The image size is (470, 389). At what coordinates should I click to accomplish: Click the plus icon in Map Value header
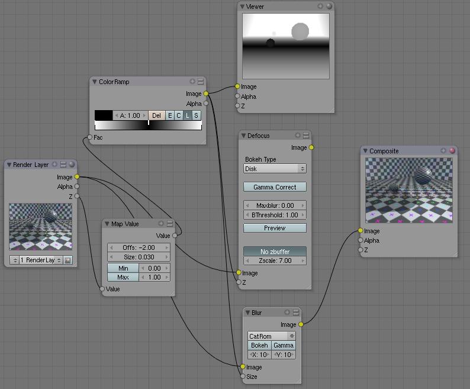pos(161,223)
